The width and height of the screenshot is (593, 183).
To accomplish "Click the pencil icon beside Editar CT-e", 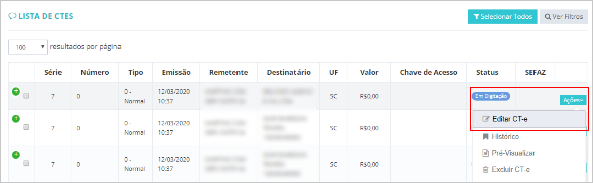I will point(486,119).
